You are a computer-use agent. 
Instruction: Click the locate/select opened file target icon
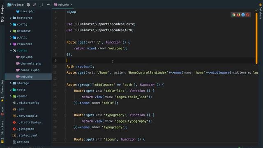pos(28,5)
